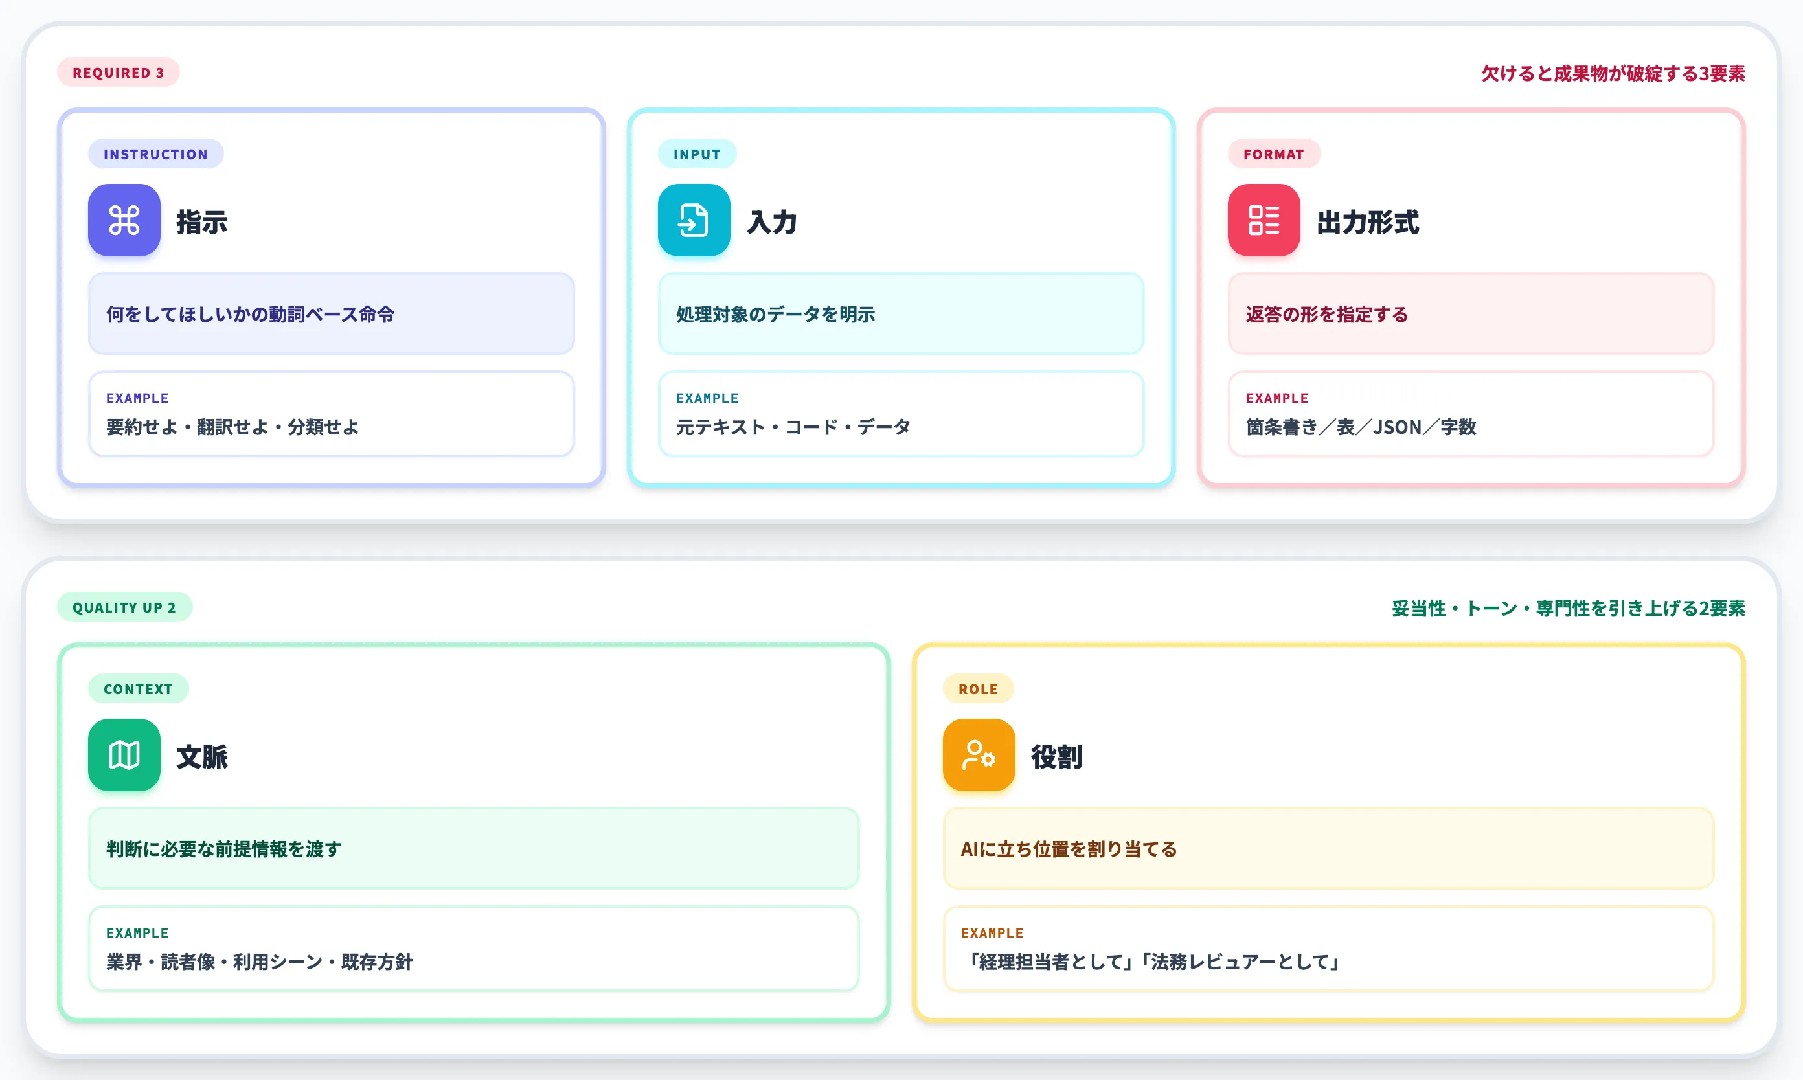Image resolution: width=1803 pixels, height=1080 pixels.
Task: Click the EXAMPLE label in the 出力形式 card
Action: pos(1278,398)
